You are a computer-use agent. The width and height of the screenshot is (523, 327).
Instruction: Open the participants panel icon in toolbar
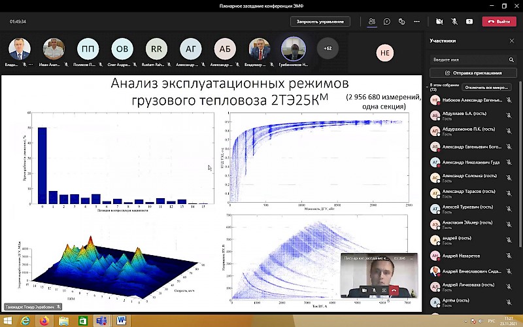[372, 22]
